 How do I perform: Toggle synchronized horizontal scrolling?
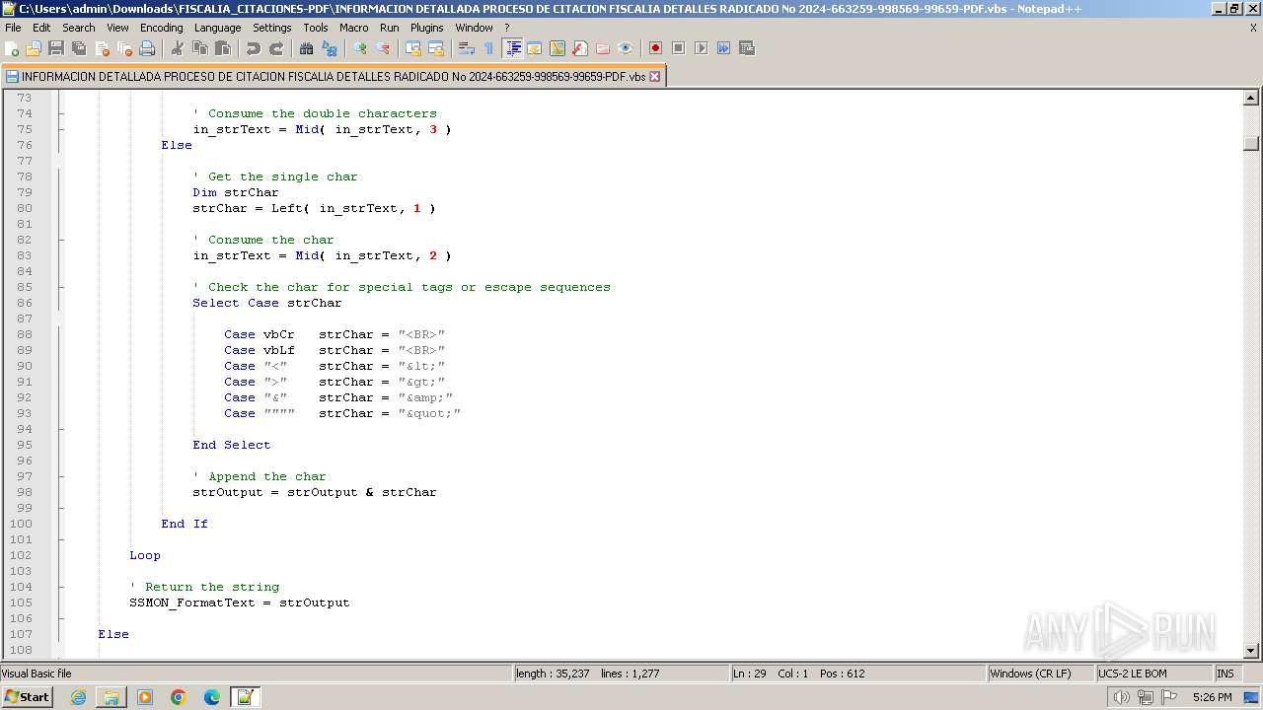[436, 48]
